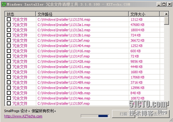Click 冗余文件 status in 1131439.msp row
The width and height of the screenshot is (173, 122).
click(20, 72)
